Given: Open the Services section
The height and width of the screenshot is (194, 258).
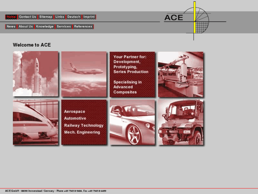Looking at the screenshot, I should pos(64,27).
